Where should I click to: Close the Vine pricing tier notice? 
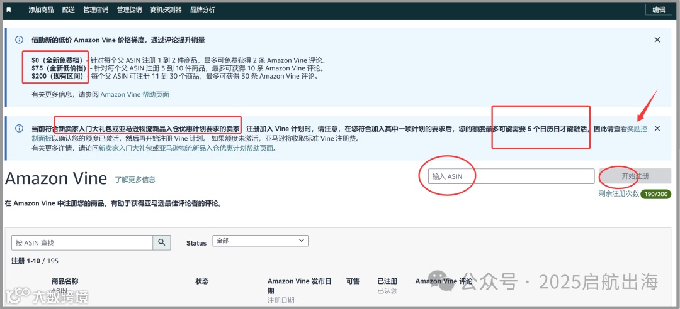pos(657,40)
